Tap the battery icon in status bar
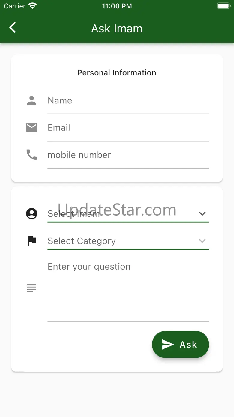Screen dimensions: 234x417 coord(223,6)
